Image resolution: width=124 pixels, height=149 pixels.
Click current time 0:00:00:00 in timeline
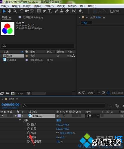tap(10, 105)
